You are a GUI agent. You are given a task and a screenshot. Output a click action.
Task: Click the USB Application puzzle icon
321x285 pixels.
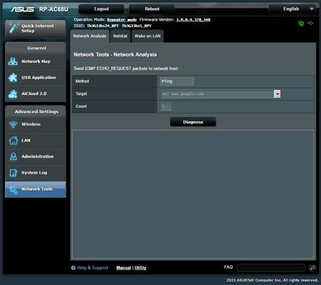(x=13, y=78)
